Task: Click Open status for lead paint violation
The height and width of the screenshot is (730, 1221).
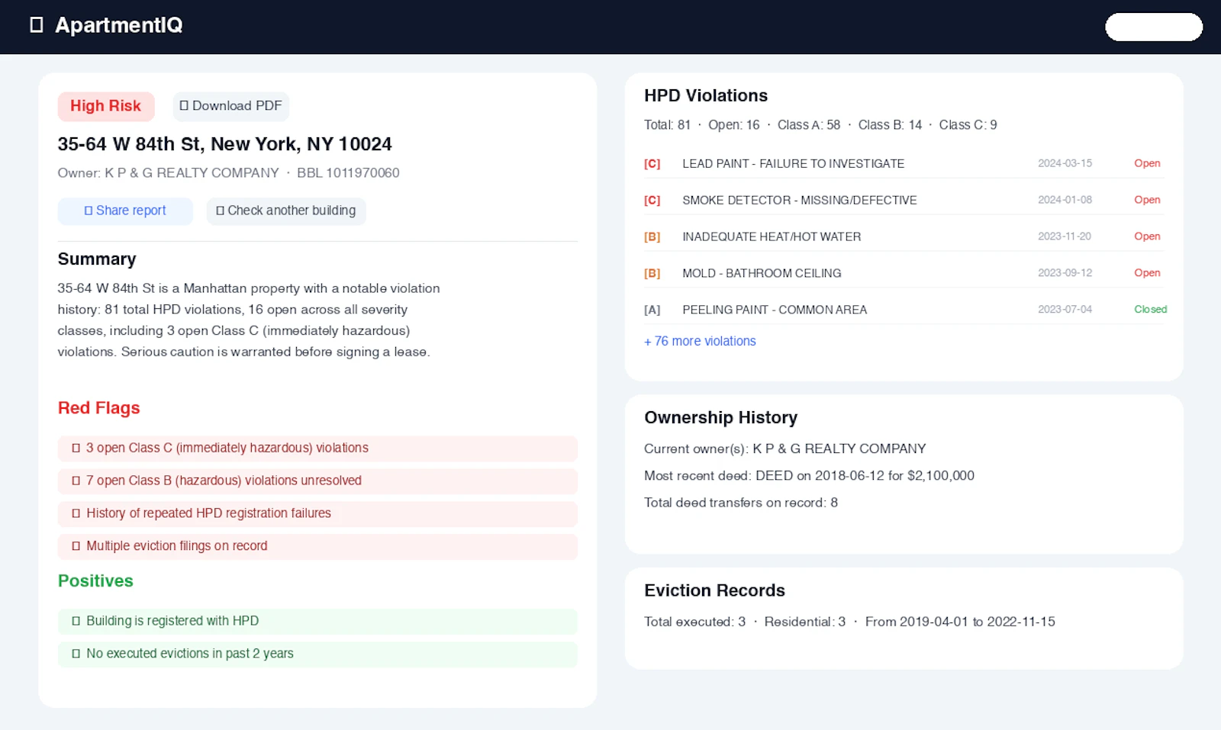Action: click(1147, 163)
